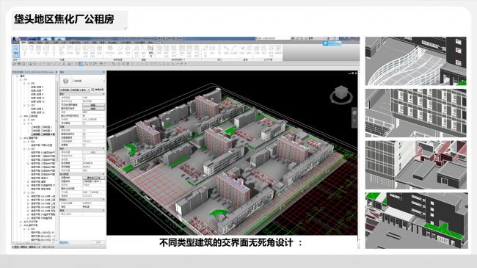The width and height of the screenshot is (477, 268).
Task: Click the project browser vertical scrollbar
Action: coord(57,159)
